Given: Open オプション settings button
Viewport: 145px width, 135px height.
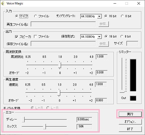Looking at the screenshot, I should (x=130, y=122).
